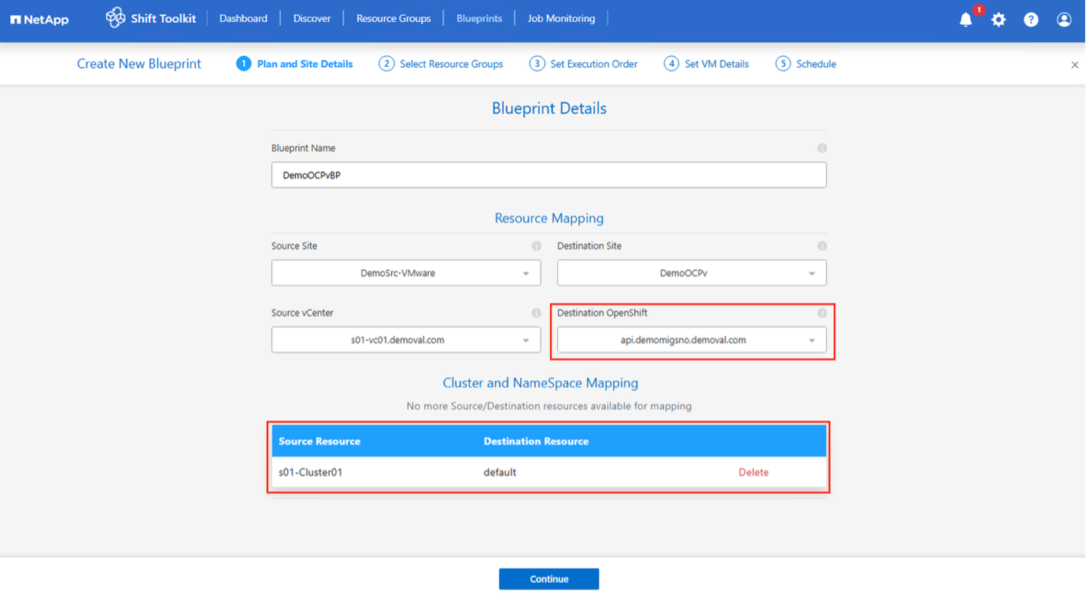This screenshot has height=598, width=1089.
Task: Open settings gear icon
Action: (999, 20)
